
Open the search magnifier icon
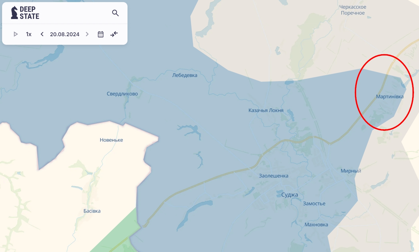115,13
